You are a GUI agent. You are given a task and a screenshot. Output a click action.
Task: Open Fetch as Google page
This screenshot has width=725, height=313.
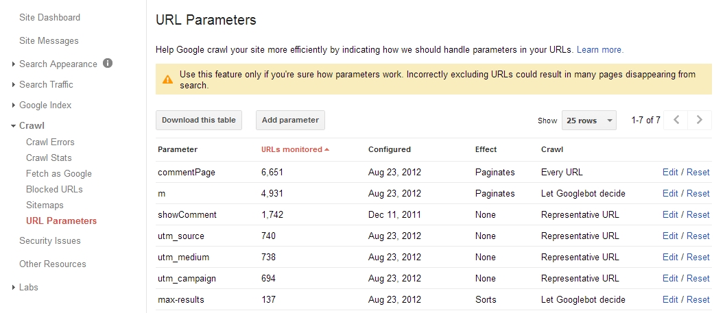coord(58,173)
